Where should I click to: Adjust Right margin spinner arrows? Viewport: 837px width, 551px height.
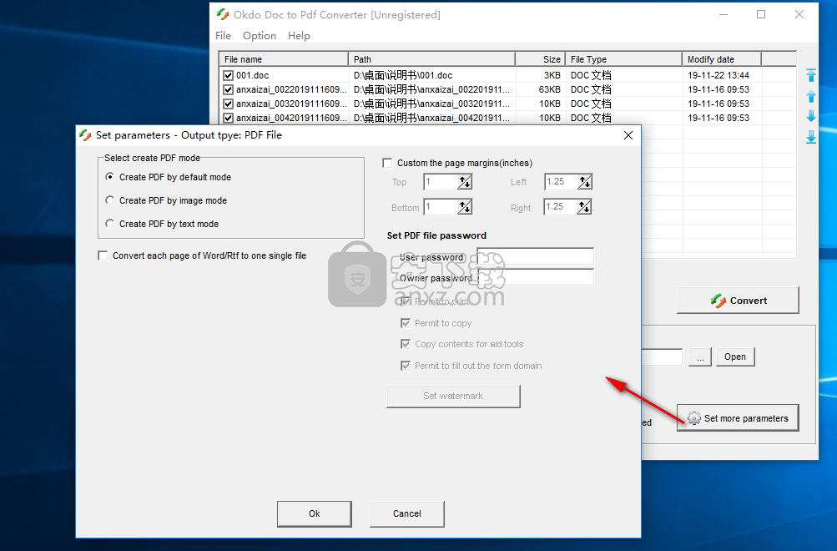[x=584, y=207]
